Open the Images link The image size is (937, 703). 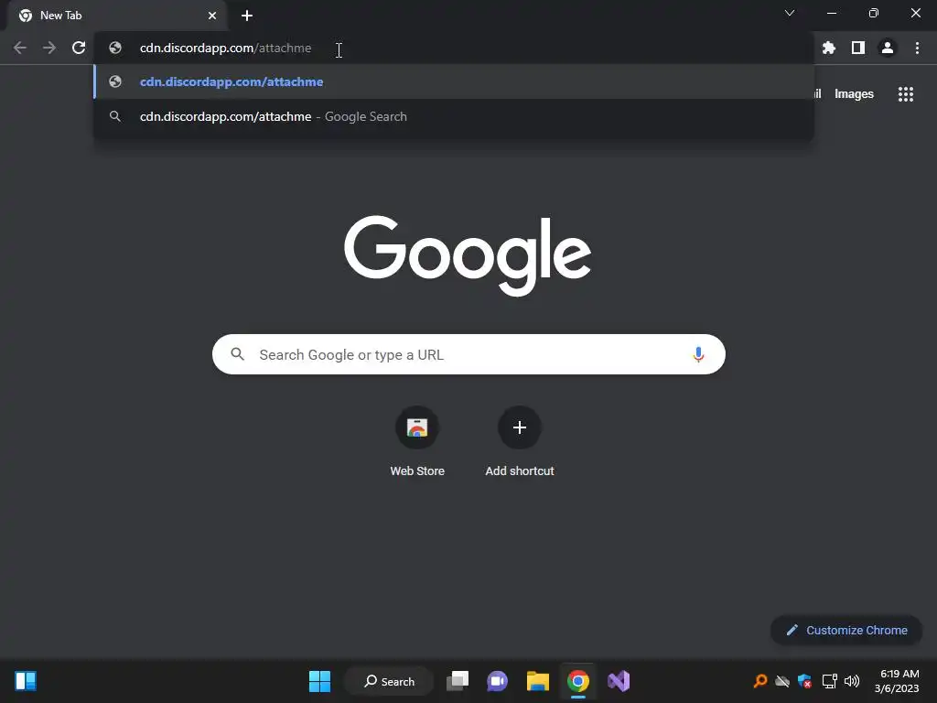[x=854, y=94]
